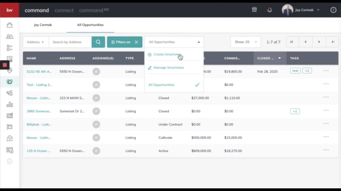Open the marketplace store icon
The image size is (341, 191).
(x=254, y=10)
